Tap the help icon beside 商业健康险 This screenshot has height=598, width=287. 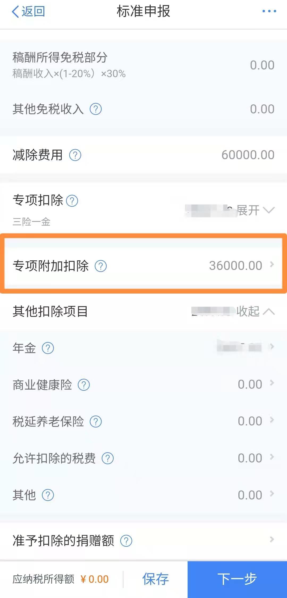(84, 385)
